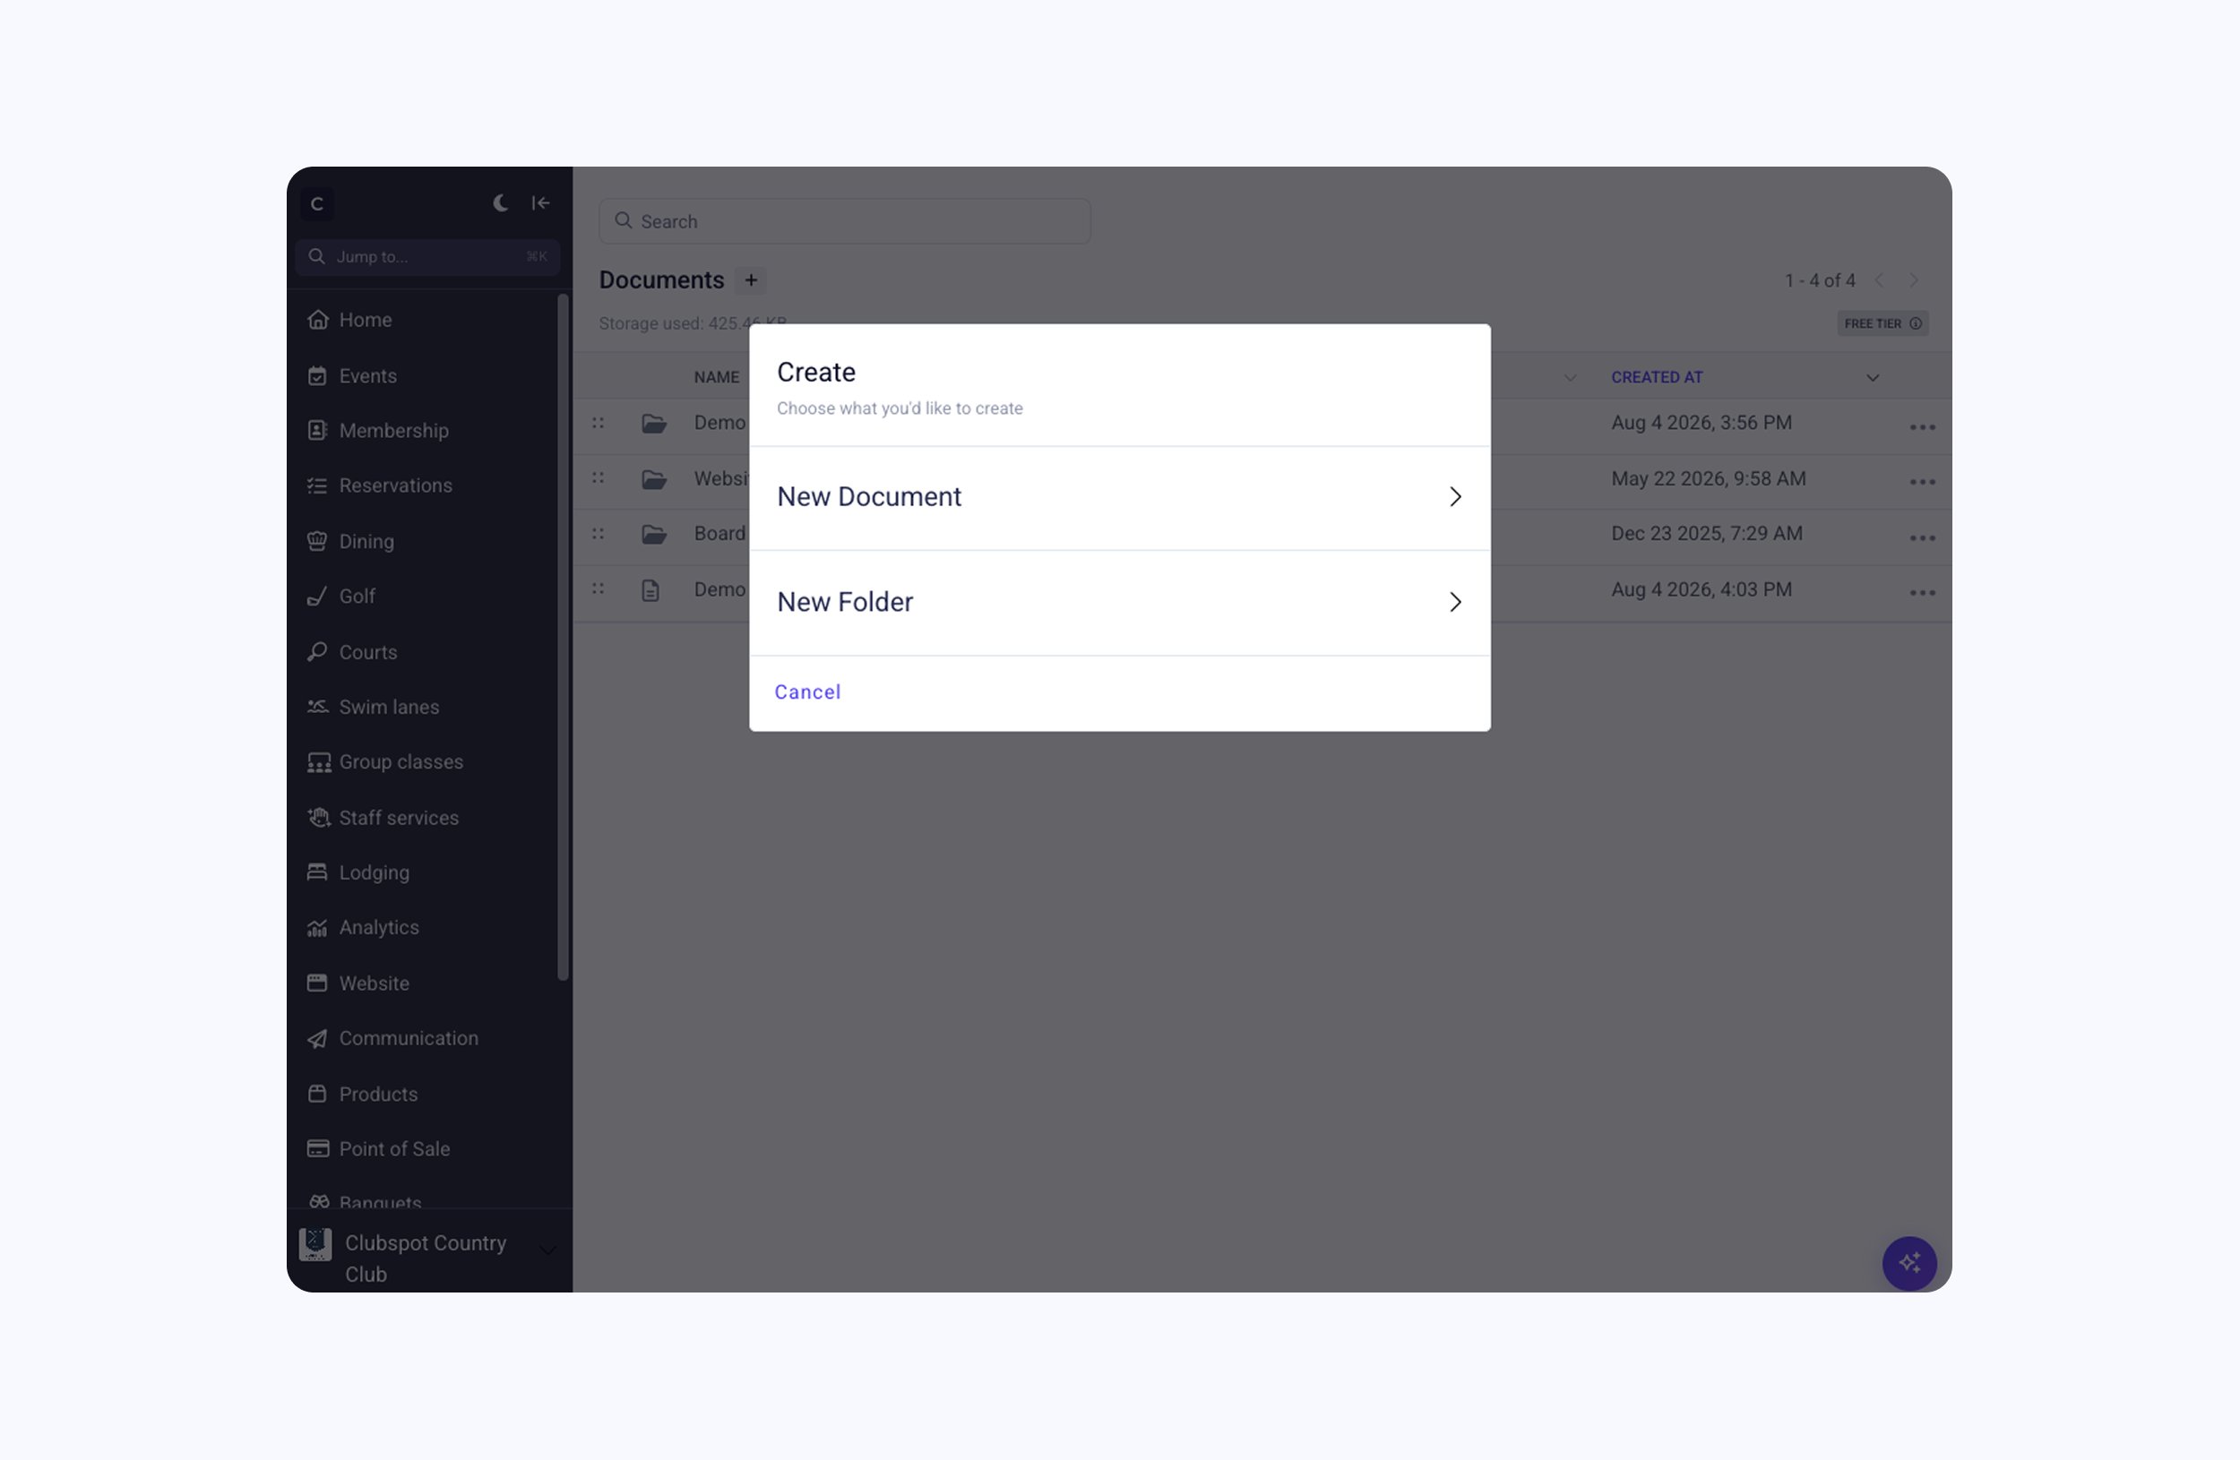Viewport: 2240px width, 1460px height.
Task: Go to next page of documents
Action: tap(1914, 280)
